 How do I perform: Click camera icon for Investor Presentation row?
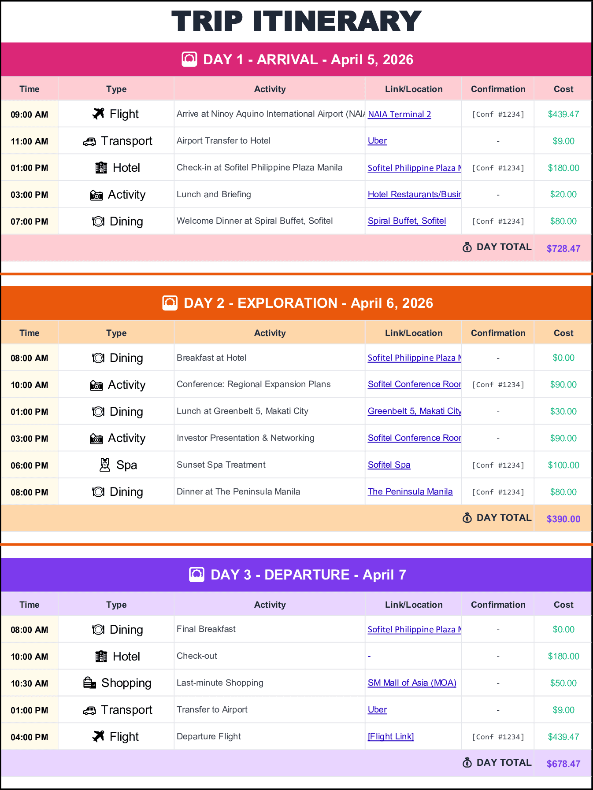[x=96, y=439]
